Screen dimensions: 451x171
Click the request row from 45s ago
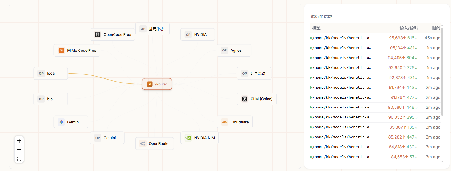tap(375, 38)
